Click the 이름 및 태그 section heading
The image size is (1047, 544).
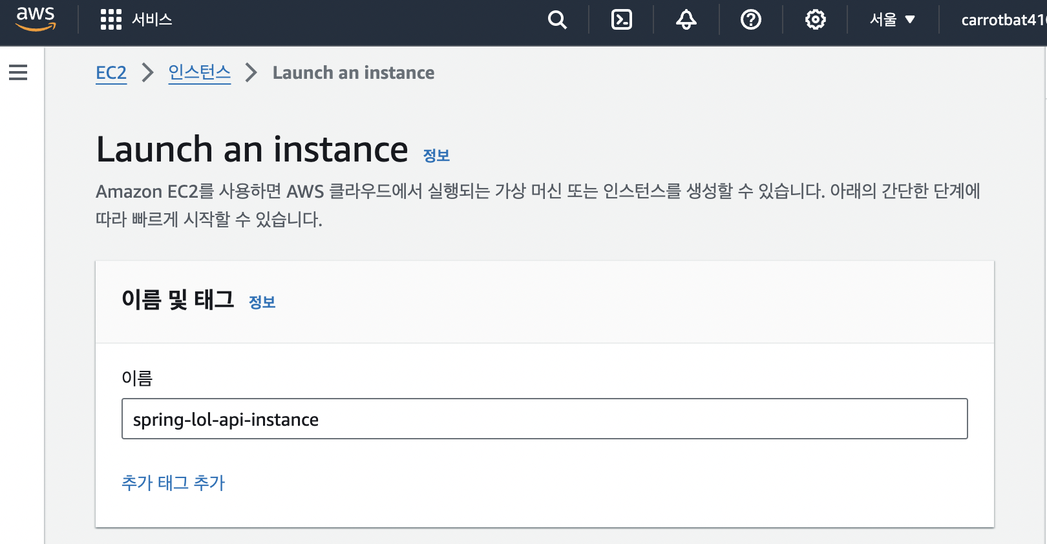[178, 300]
